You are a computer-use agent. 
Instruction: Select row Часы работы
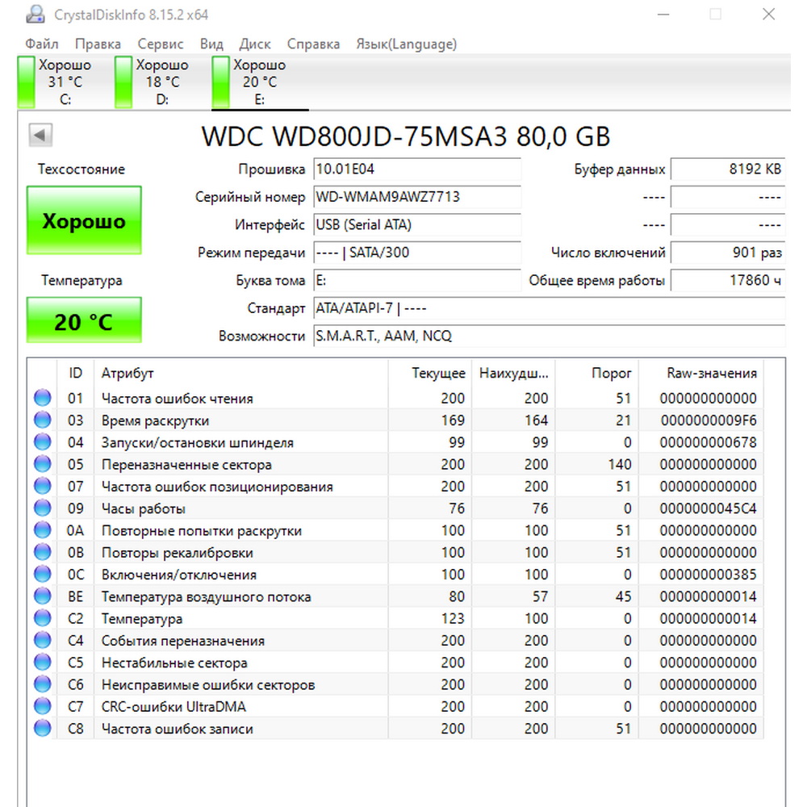coord(396,508)
